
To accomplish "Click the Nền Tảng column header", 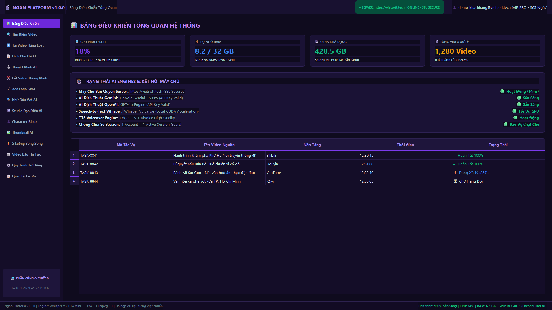I will 312,145.
